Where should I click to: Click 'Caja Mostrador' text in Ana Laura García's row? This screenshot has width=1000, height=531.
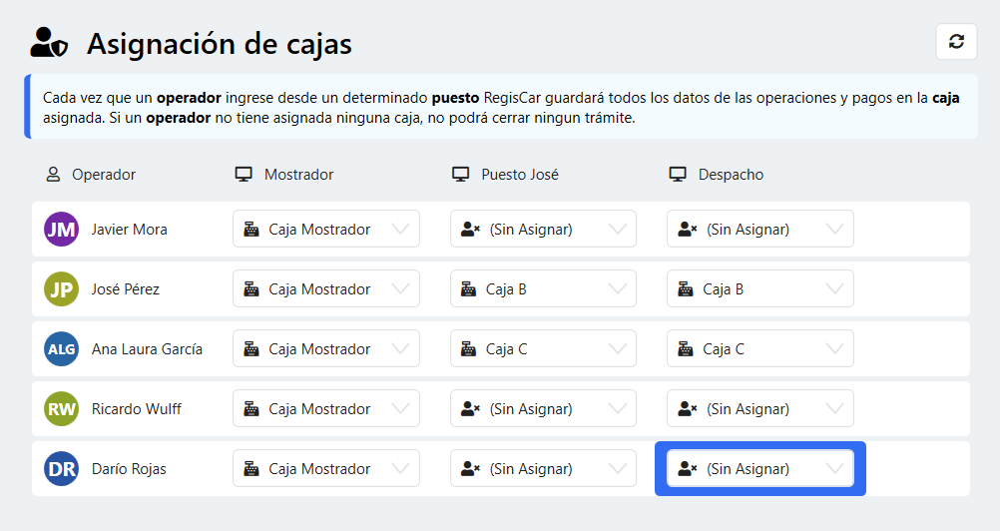click(x=319, y=349)
